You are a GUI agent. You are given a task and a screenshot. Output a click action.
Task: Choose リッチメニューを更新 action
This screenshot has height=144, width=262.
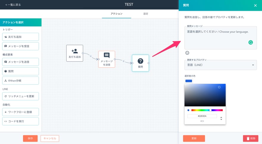[x=21, y=96]
